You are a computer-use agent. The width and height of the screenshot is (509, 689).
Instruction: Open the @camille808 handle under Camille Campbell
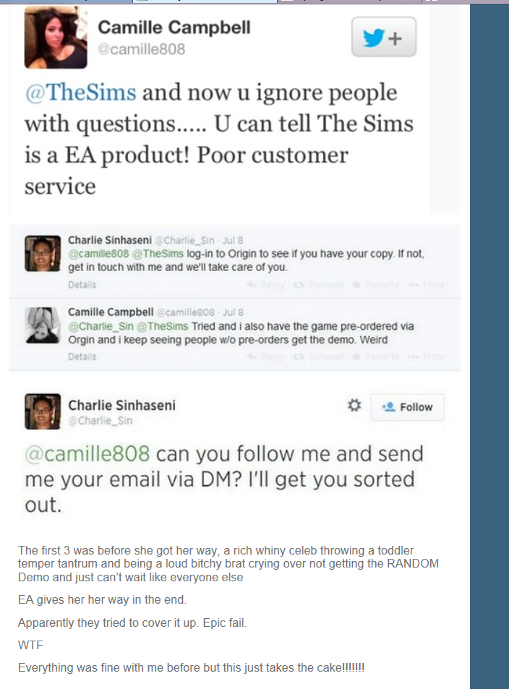[x=142, y=48]
